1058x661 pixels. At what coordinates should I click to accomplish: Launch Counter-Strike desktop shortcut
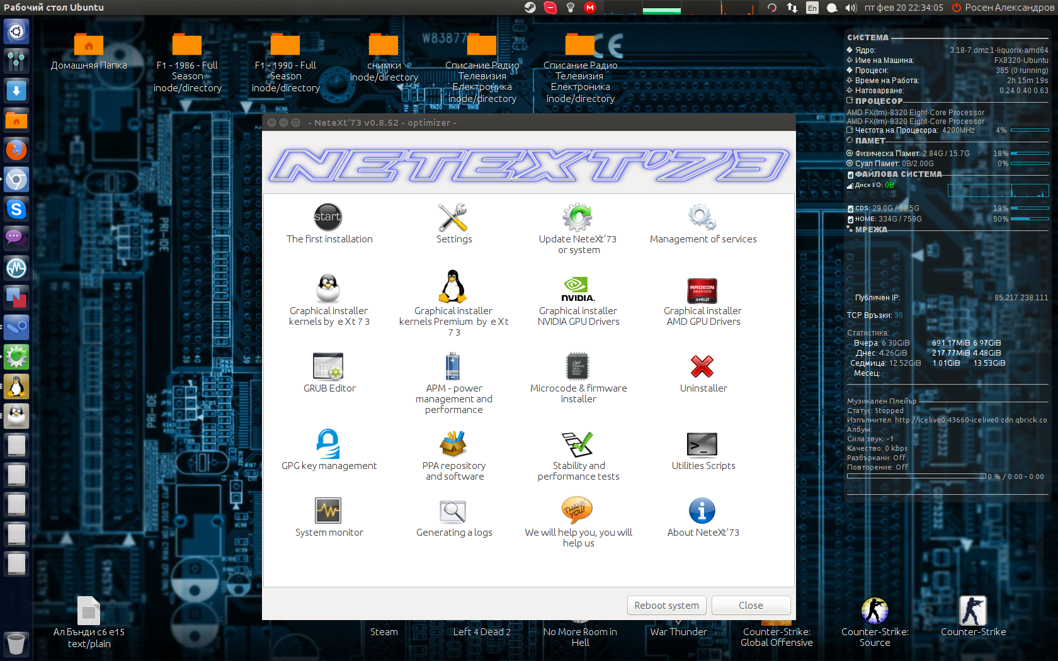pyautogui.click(x=973, y=611)
